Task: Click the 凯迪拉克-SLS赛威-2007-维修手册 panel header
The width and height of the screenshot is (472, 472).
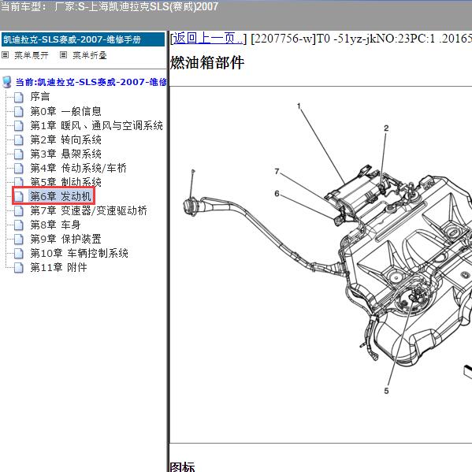Action: click(83, 39)
